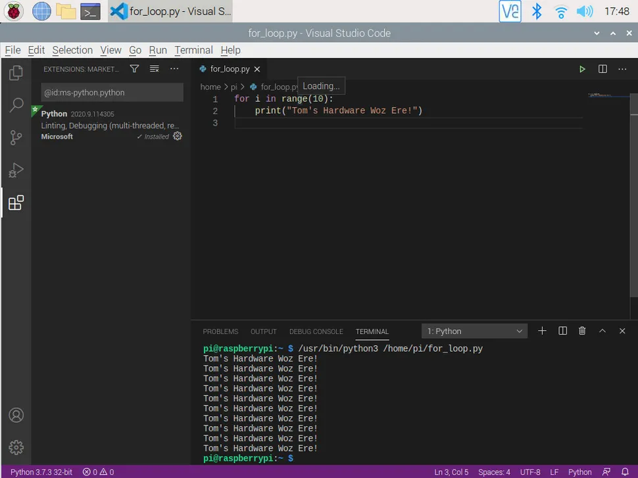The image size is (638, 478).
Task: Open the Help menu
Action: [230, 50]
